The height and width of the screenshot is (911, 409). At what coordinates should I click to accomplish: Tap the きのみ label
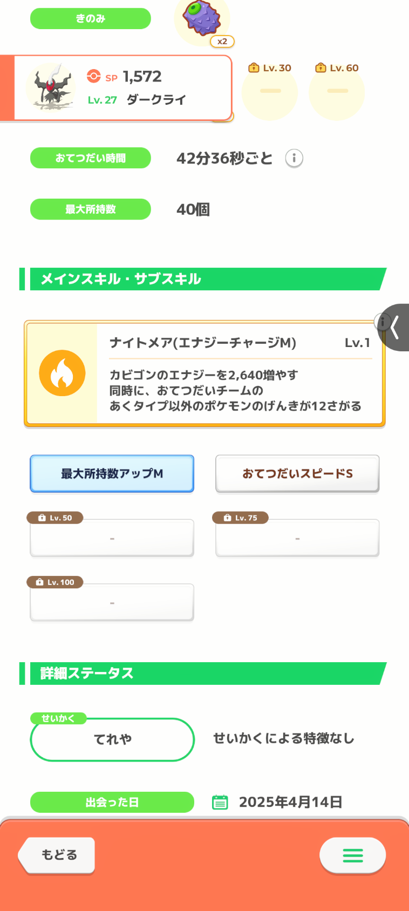pyautogui.click(x=90, y=18)
